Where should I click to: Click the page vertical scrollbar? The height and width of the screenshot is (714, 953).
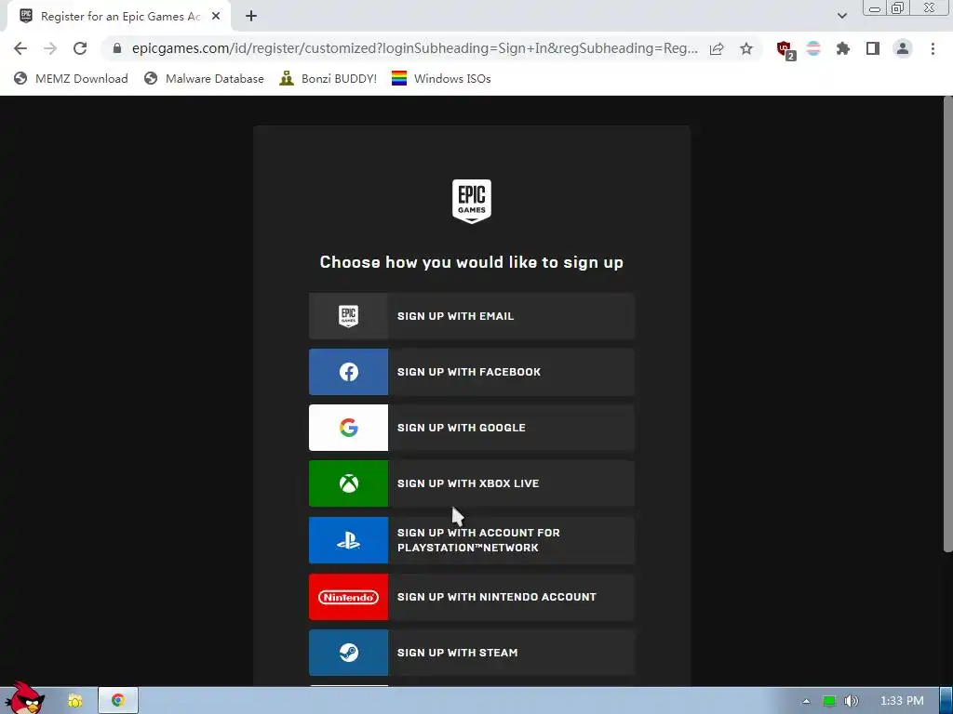(x=947, y=324)
